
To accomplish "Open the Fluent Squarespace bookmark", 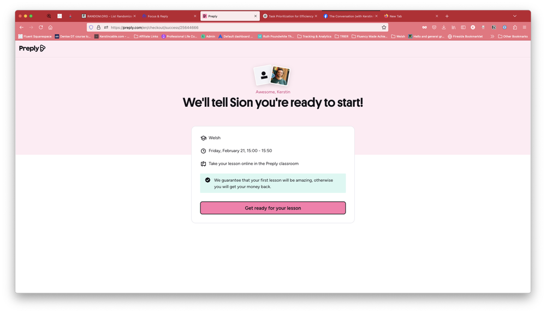I will [35, 36].
